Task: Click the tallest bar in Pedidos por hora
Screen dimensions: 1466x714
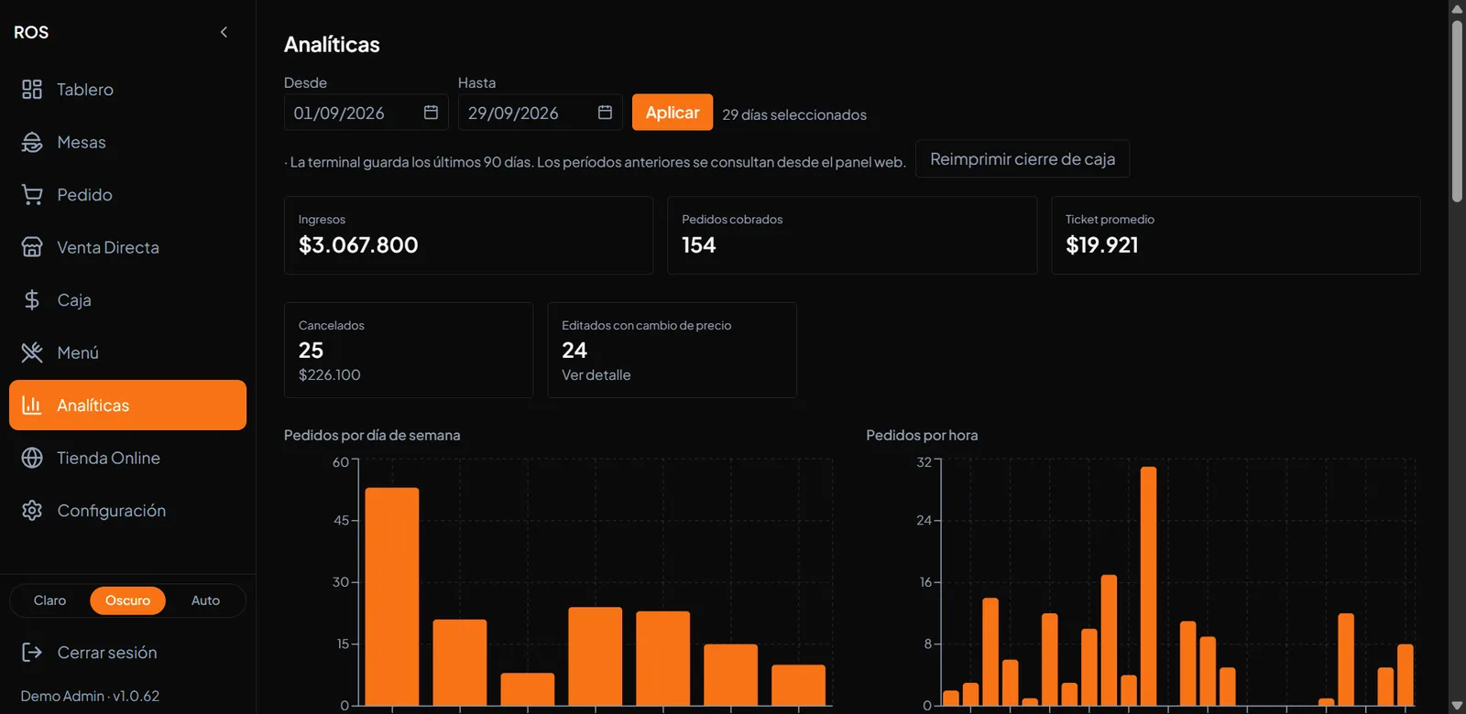Action: [1148, 587]
